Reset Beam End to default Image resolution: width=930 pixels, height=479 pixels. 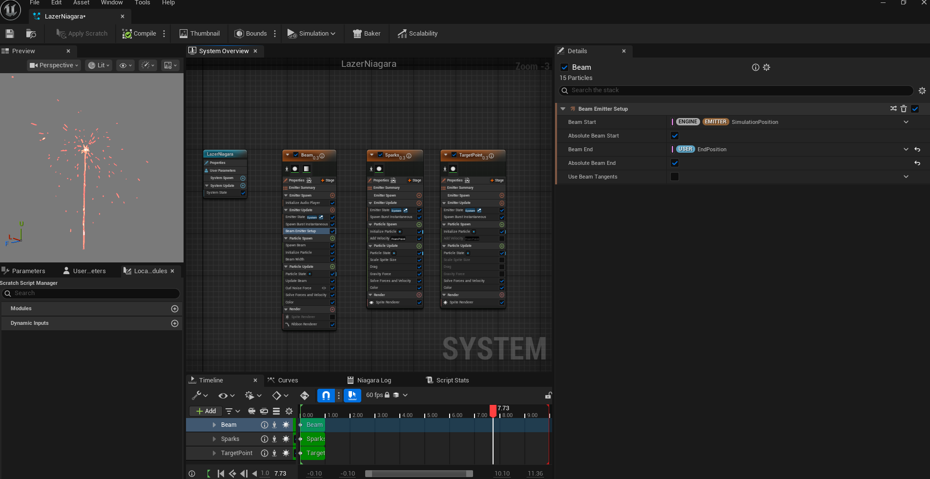coord(917,149)
